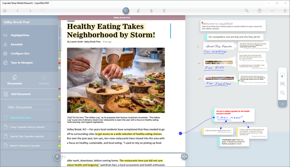
Task: Select the 'Conclusion: yes!' note card
Action: [x=234, y=142]
